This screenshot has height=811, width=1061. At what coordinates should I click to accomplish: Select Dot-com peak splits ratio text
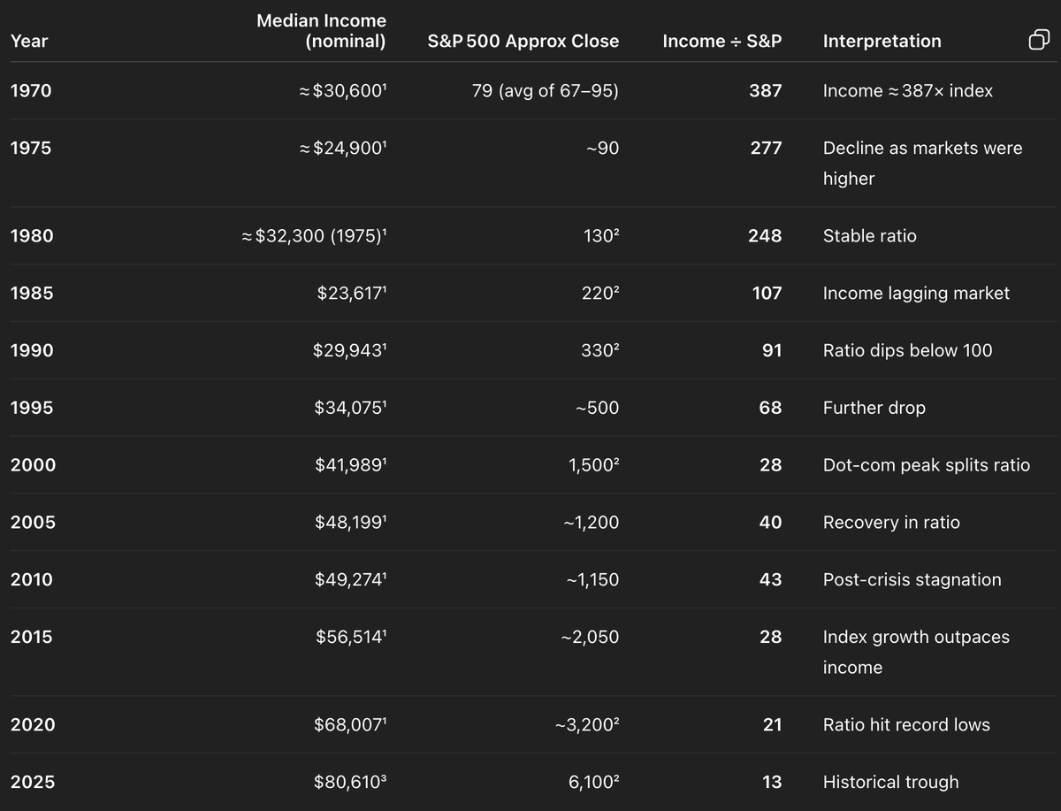point(927,464)
